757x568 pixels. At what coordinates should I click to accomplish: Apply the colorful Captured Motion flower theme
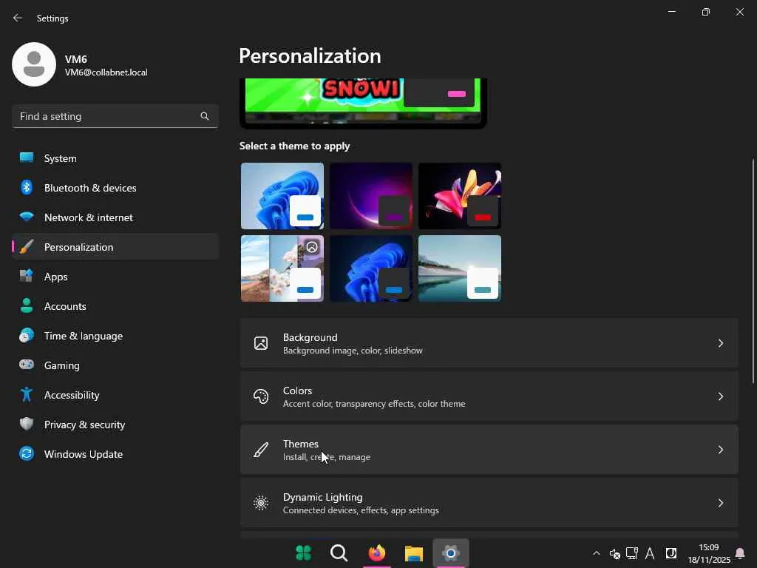460,195
